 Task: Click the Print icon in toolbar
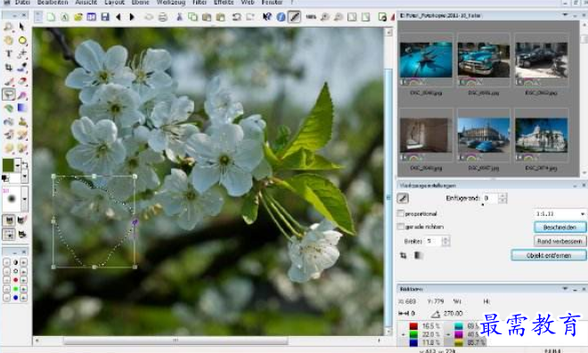coord(162,17)
